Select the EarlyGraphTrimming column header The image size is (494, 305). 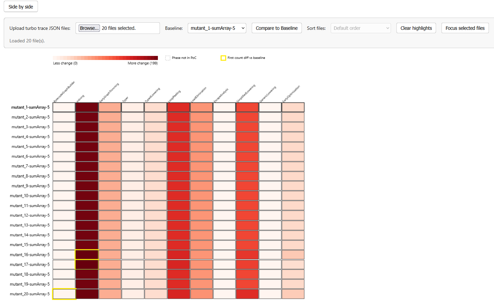[109, 92]
